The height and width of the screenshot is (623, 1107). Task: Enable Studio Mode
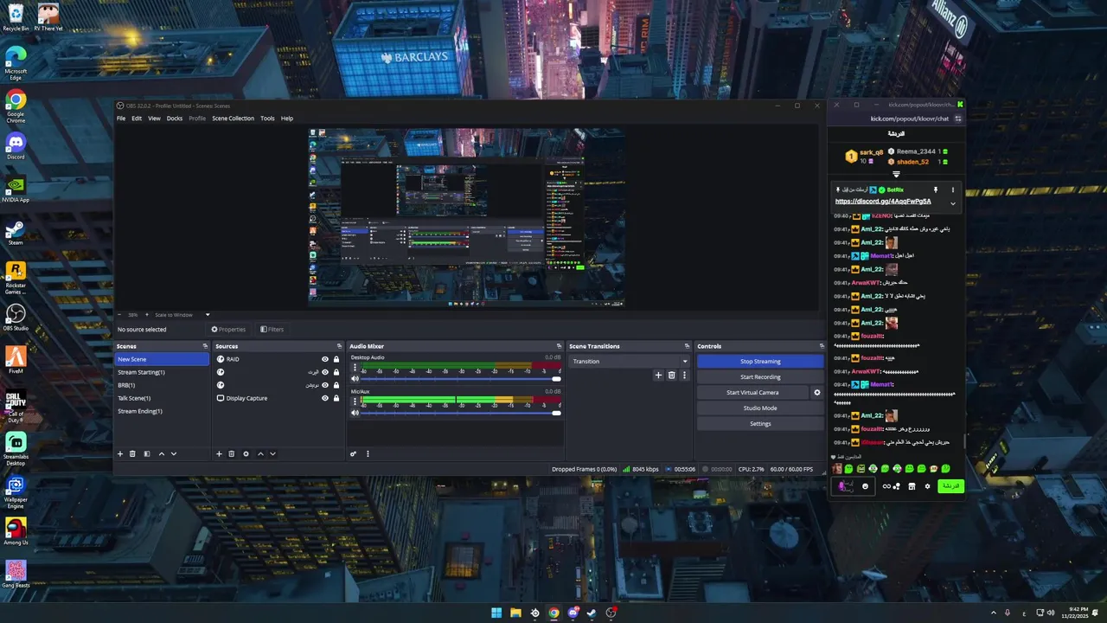coord(760,408)
